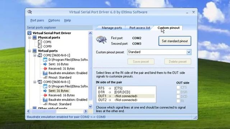Click the COM9 port connector icon
This screenshot has width=230, height=129.
click(x=40, y=46)
